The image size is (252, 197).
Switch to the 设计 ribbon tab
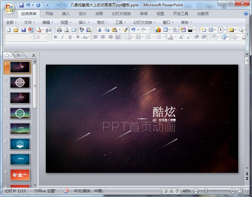(83, 14)
